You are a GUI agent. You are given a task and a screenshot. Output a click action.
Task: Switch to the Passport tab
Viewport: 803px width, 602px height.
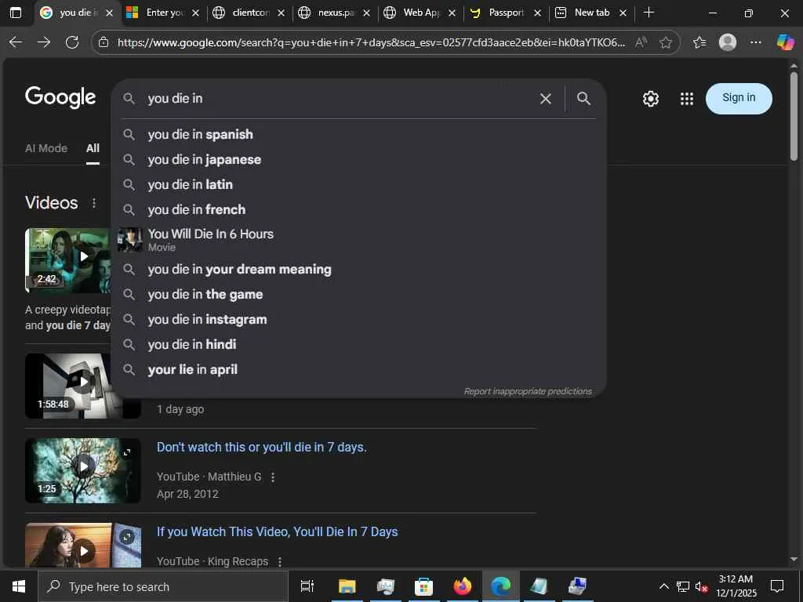(x=506, y=13)
